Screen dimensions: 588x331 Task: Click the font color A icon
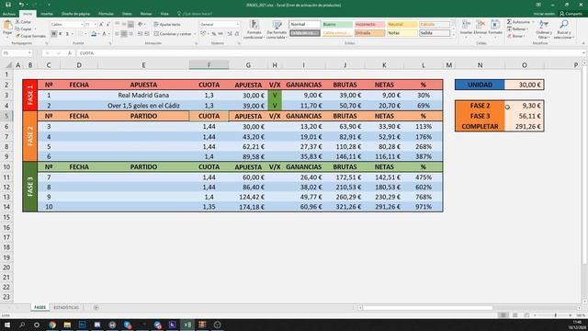click(104, 34)
